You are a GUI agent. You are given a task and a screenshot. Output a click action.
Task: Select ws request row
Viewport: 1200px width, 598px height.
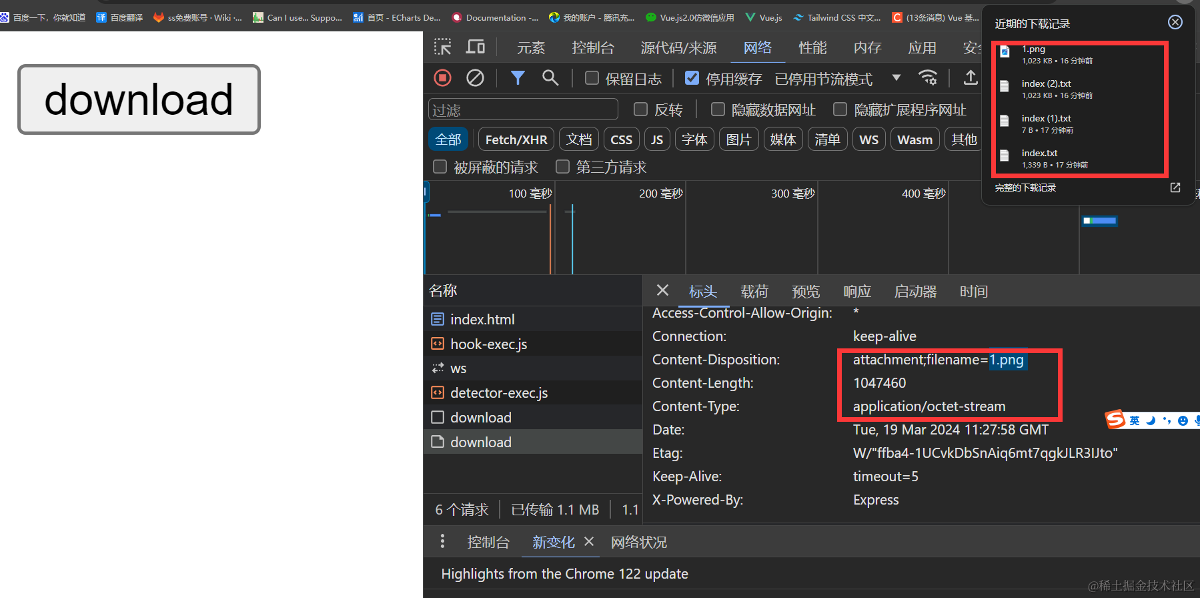(x=533, y=368)
